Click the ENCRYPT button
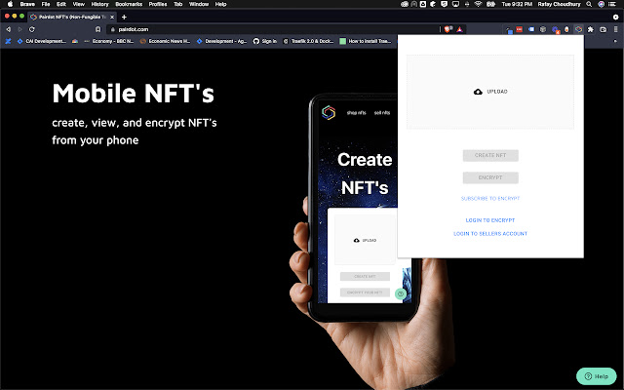Screen dimensions: 624x390 [490, 177]
